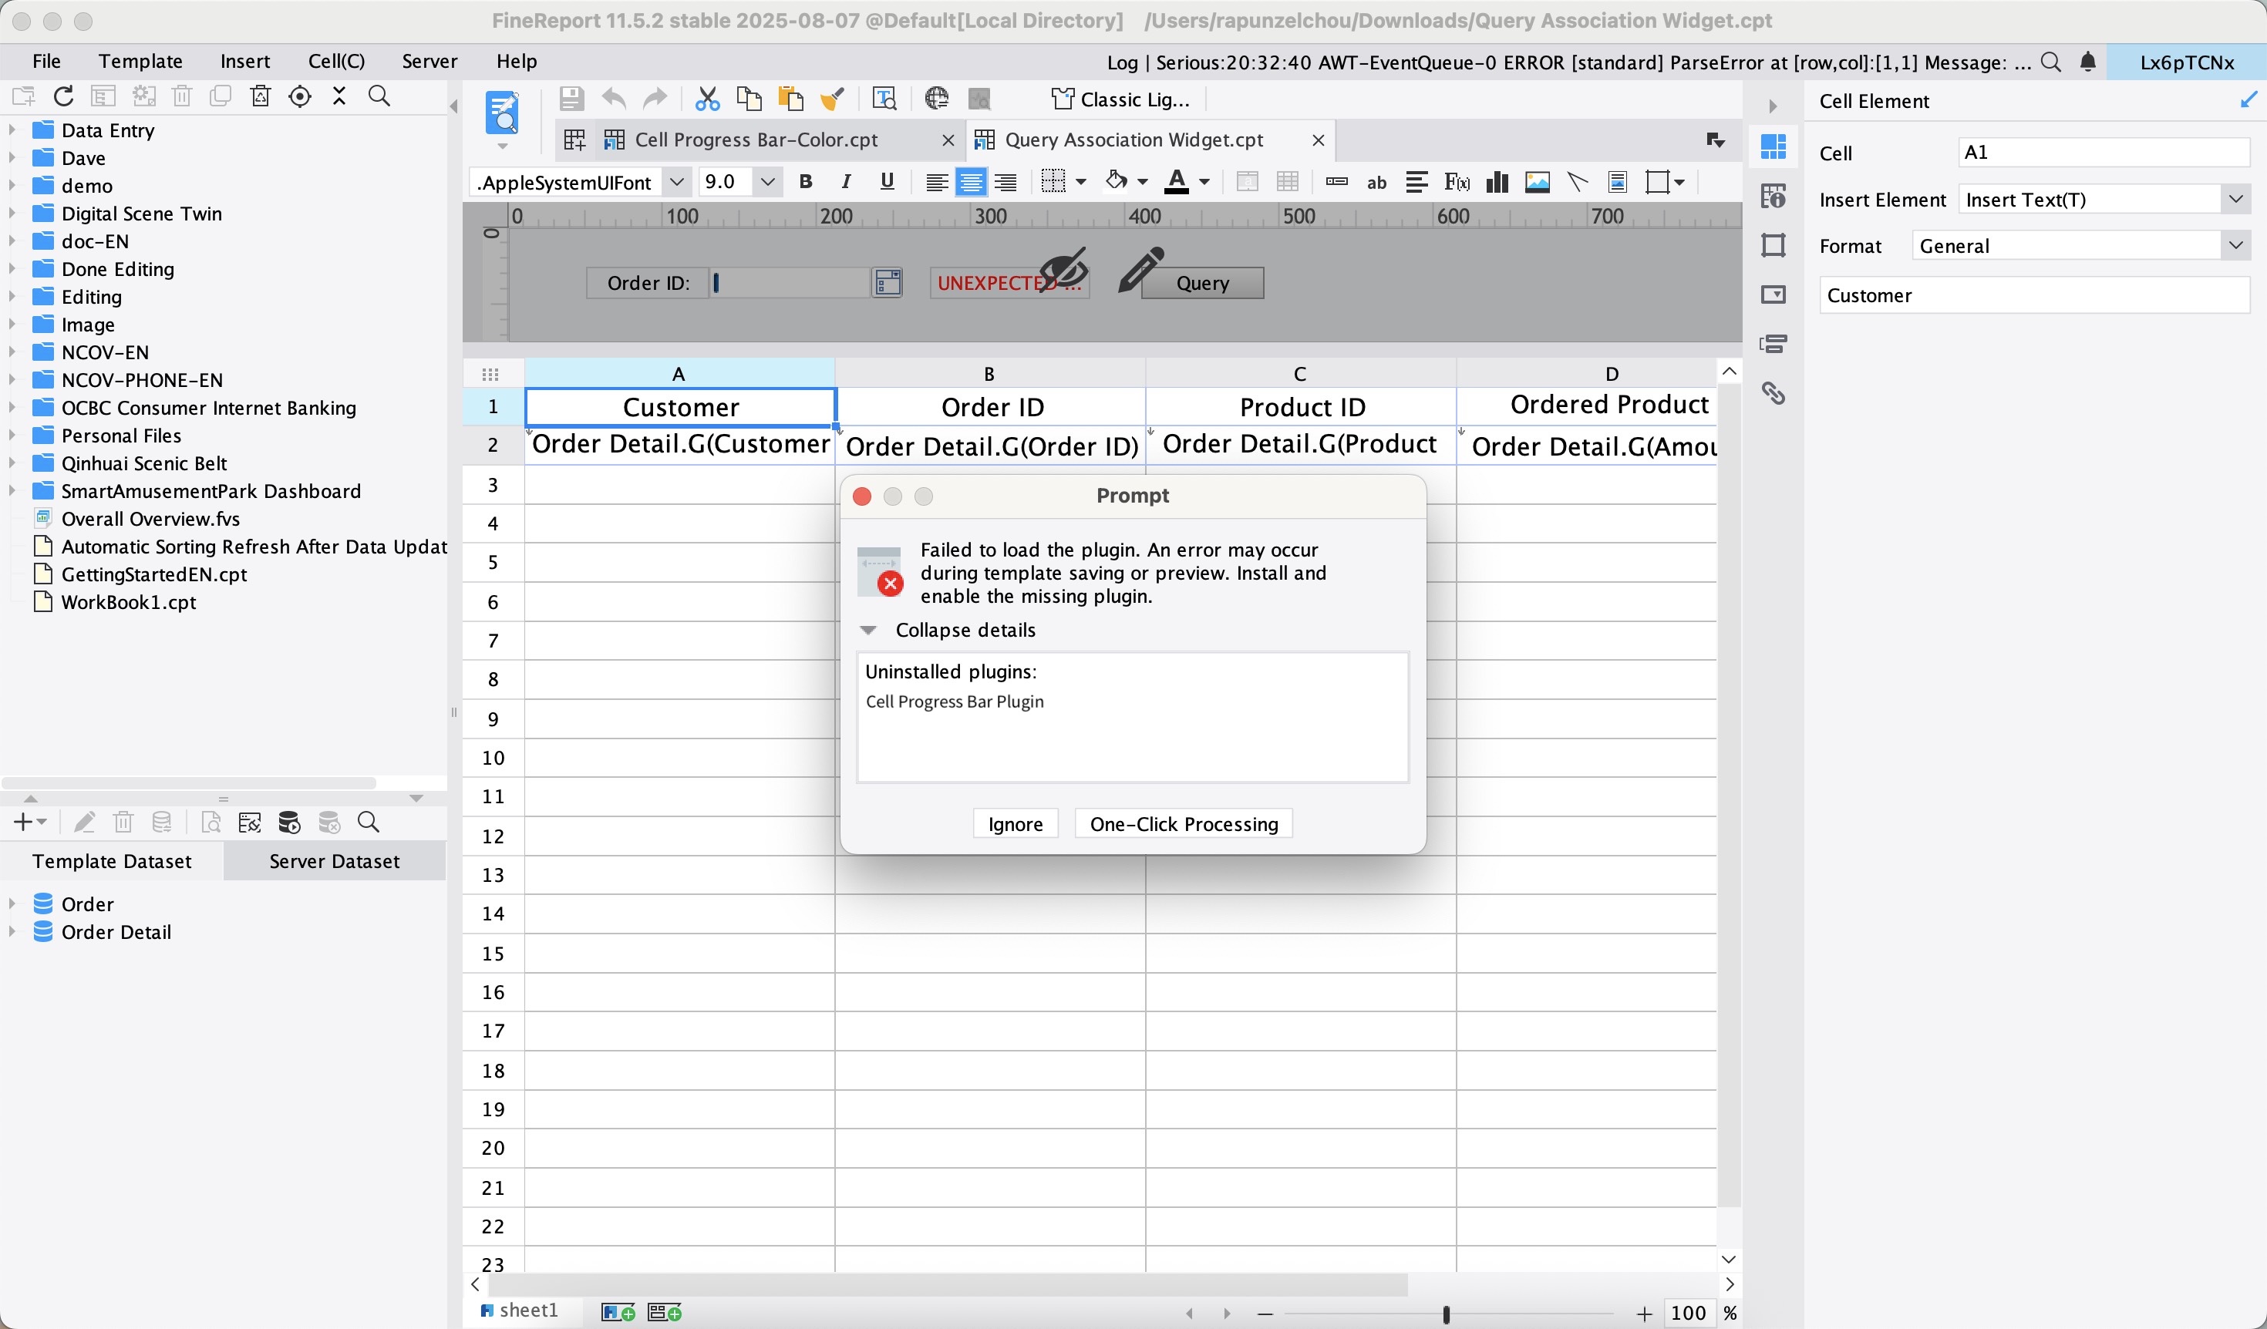Viewport: 2267px width, 1329px height.
Task: Toggle underline formatting
Action: [887, 183]
